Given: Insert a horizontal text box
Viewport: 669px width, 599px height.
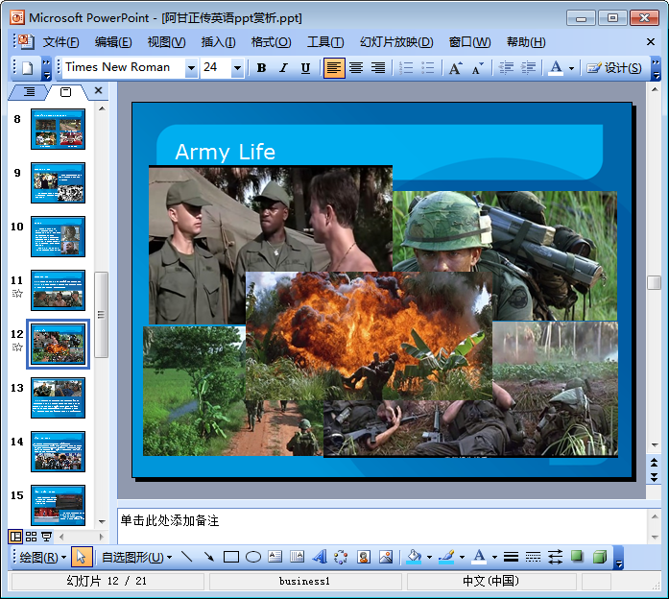Looking at the screenshot, I should (275, 557).
